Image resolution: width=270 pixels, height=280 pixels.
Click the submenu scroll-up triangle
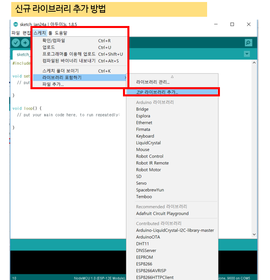[172, 77]
